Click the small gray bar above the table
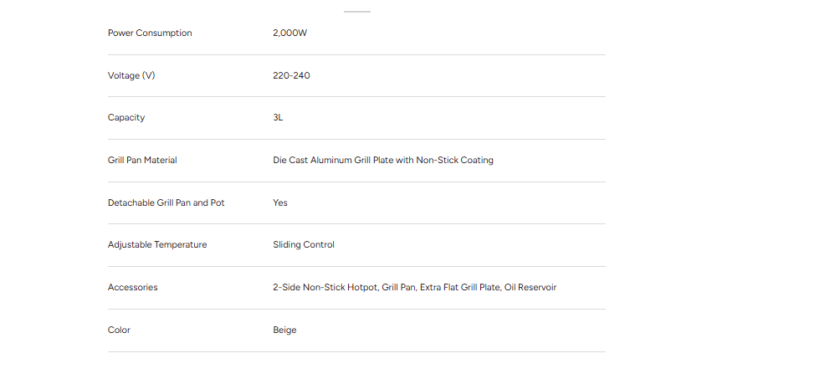 (356, 11)
